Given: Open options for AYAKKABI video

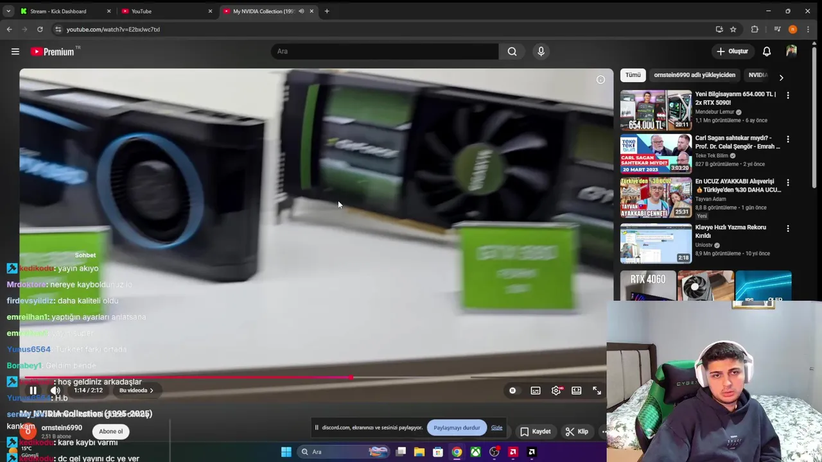Looking at the screenshot, I should click(x=788, y=182).
